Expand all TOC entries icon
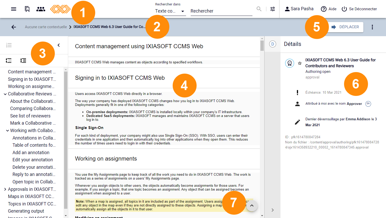This screenshot has width=386, height=218. [x=23, y=61]
